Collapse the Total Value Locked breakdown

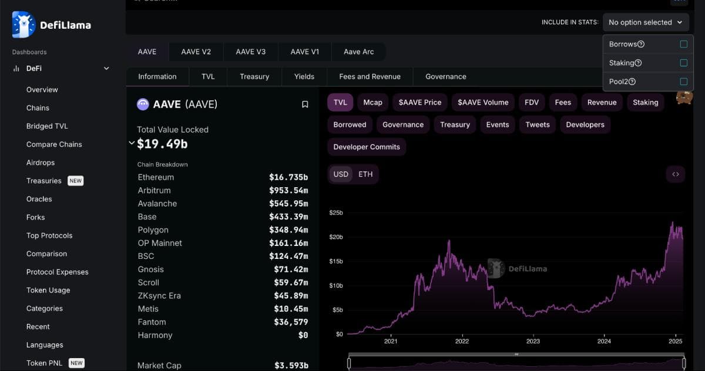(132, 141)
